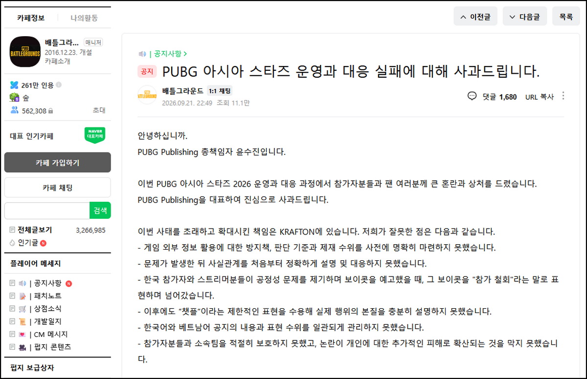
Task: Copy link with URL 복사
Action: coord(540,97)
